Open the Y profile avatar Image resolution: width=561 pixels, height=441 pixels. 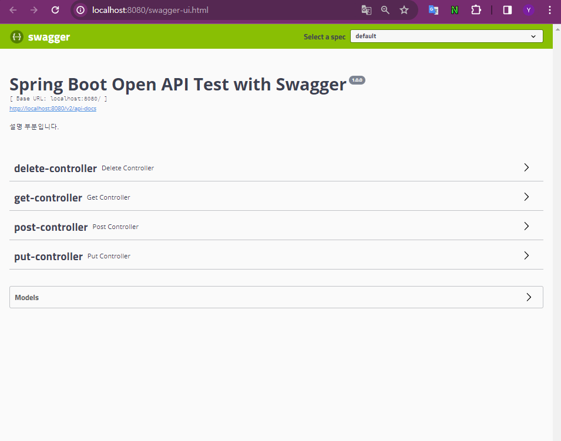(529, 10)
